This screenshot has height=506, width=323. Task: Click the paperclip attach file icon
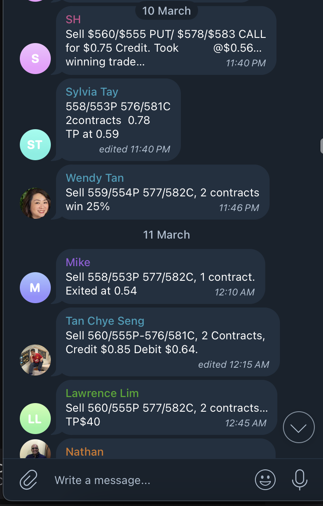pyautogui.click(x=28, y=480)
